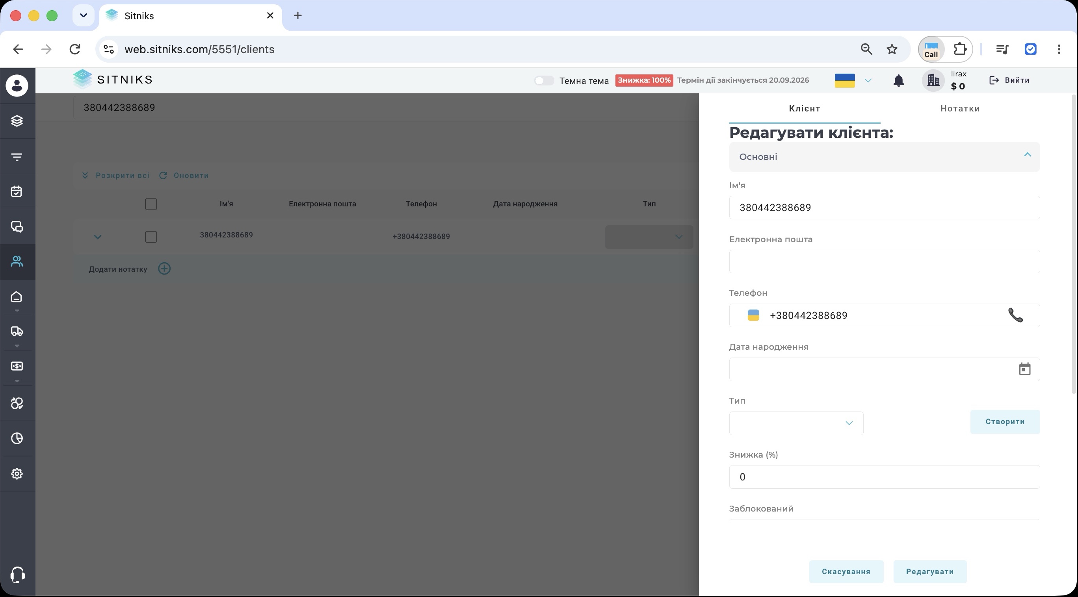Viewport: 1078px width, 597px height.
Task: Tick the checkbox for client 380442388689
Action: (x=151, y=237)
